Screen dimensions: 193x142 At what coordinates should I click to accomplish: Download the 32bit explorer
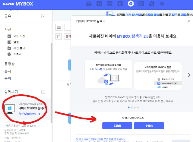117,126
